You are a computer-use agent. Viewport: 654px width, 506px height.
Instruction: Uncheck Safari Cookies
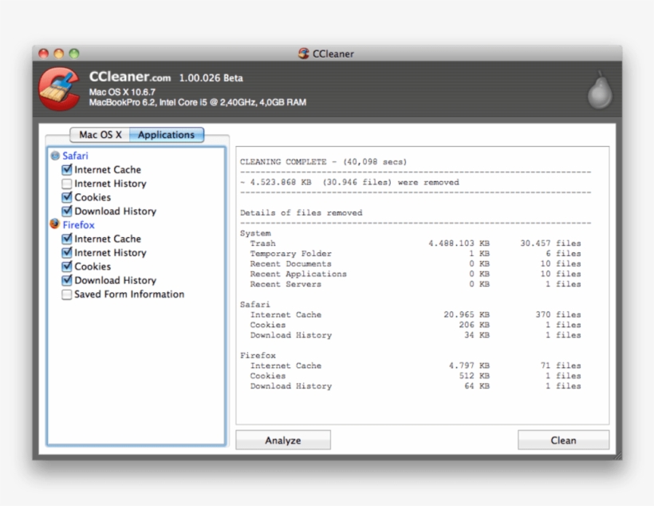pos(67,197)
